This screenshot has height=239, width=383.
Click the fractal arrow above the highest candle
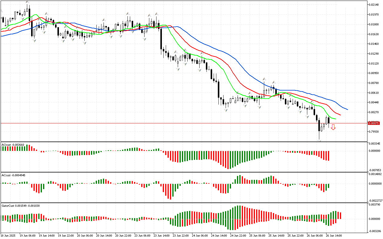pyautogui.click(x=27, y=3)
